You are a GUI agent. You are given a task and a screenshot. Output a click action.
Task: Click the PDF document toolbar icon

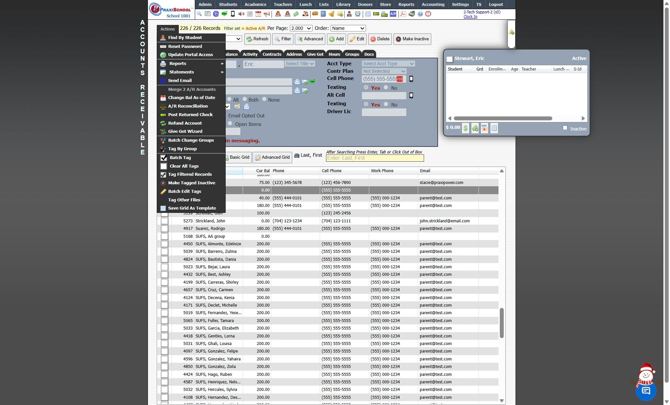[403, 14]
